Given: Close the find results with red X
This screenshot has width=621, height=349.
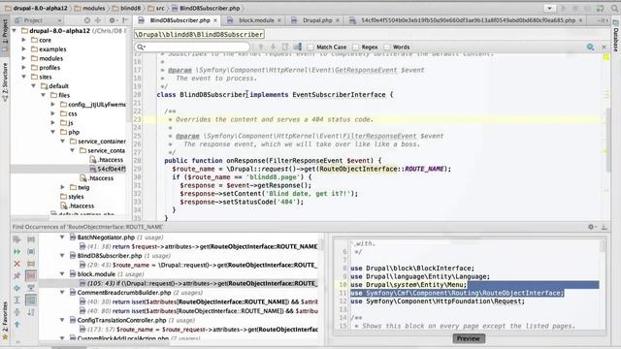Looking at the screenshot, I should pyautogui.click(x=16, y=264).
